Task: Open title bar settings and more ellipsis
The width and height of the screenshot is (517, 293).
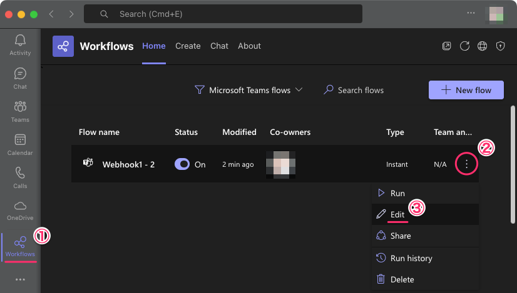Action: pyautogui.click(x=471, y=13)
